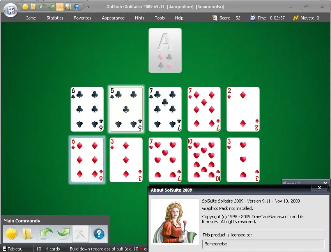Viewport: 331px width, 252px height.
Task: Click New Game sun in Main Commands panel
Action: 11,234
